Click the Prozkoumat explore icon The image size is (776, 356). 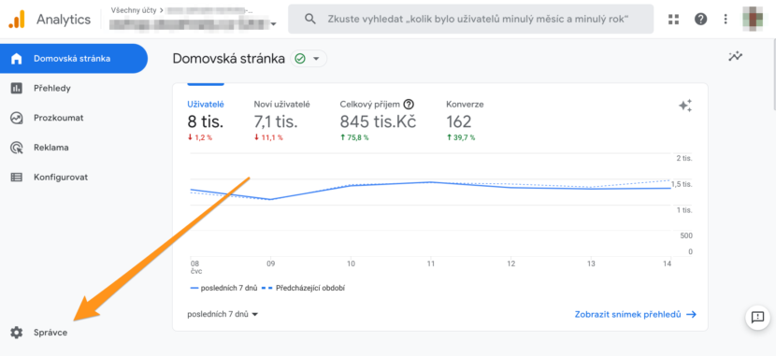click(x=17, y=118)
